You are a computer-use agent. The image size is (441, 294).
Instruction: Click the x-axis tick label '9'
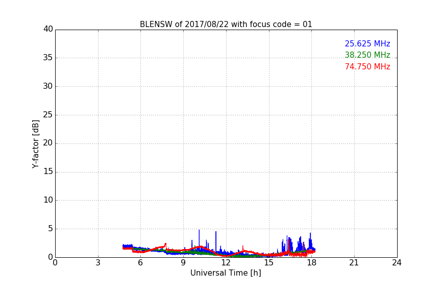(x=183, y=263)
